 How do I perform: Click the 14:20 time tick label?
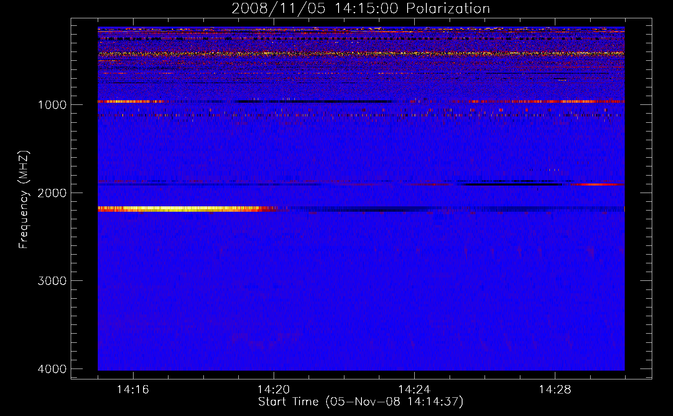[x=273, y=390]
